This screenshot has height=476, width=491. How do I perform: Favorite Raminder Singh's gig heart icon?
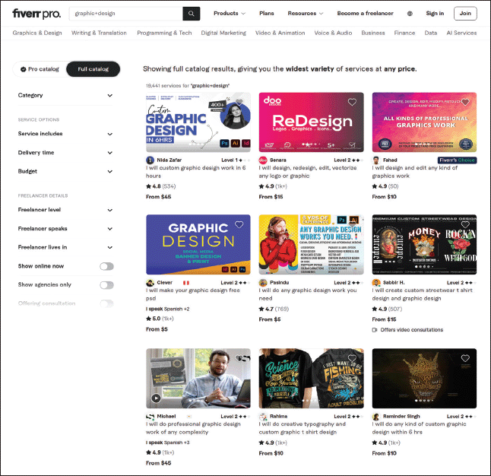pos(465,358)
